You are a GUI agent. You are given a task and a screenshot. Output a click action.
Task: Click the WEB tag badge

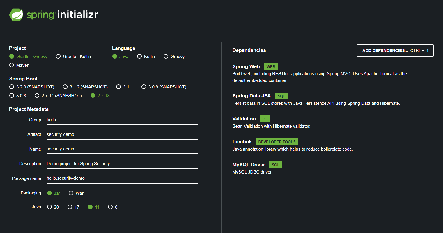[271, 67]
